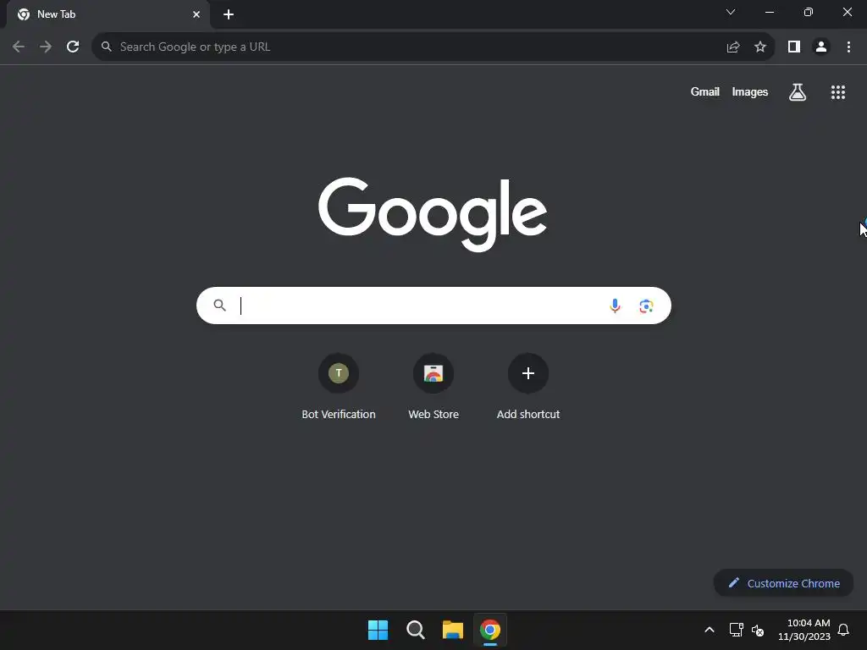Open the Chrome side panel
The image size is (867, 650).
pyautogui.click(x=794, y=47)
